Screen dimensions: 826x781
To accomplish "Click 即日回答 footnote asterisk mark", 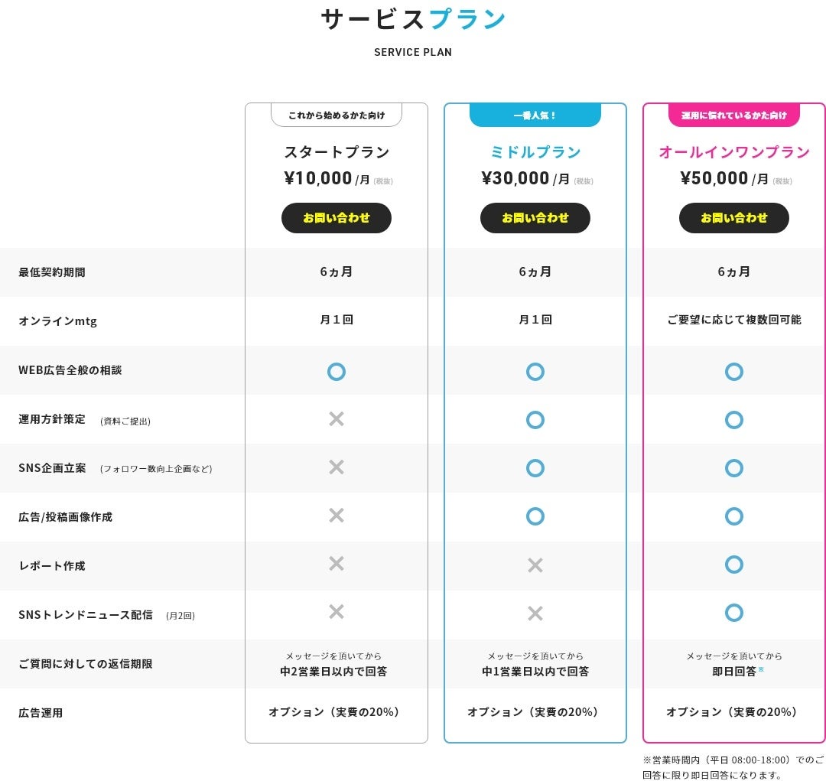I will [x=761, y=669].
